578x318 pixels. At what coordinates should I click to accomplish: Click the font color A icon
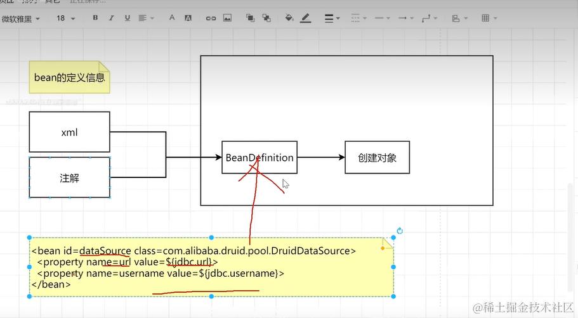(x=172, y=18)
